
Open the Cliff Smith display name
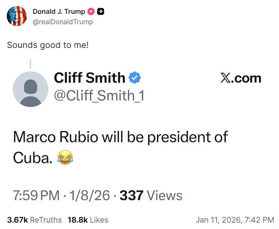[89, 78]
